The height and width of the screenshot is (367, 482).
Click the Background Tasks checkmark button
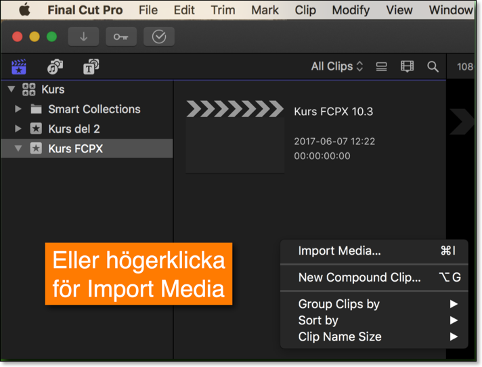point(159,37)
